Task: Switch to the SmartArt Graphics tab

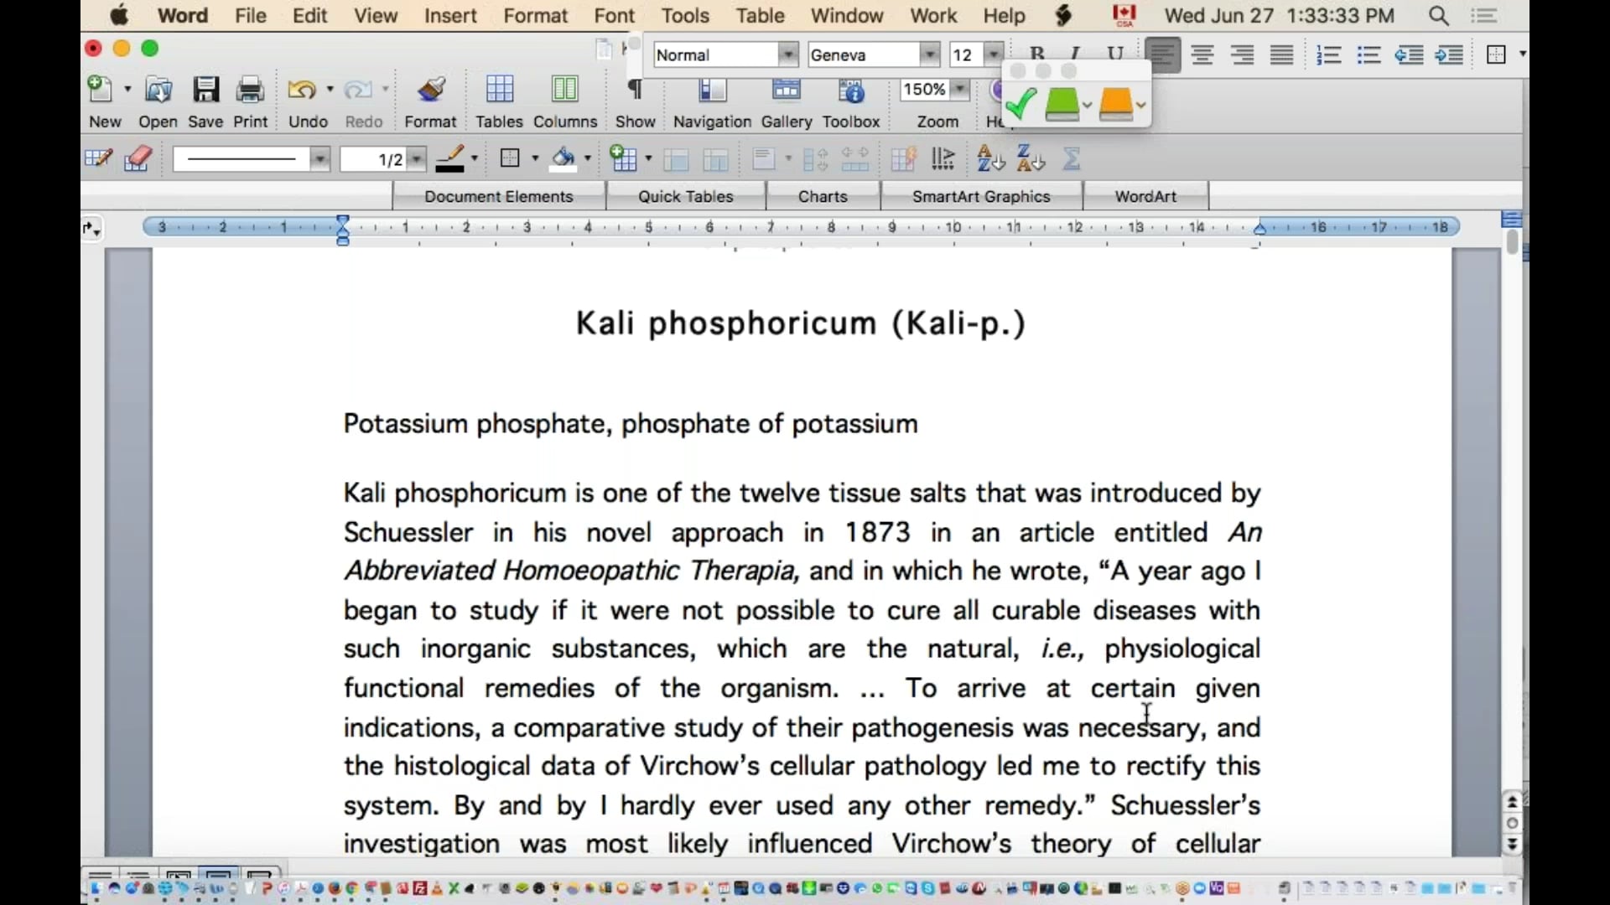Action: 980,196
